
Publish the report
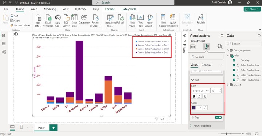[x=201, y=19]
